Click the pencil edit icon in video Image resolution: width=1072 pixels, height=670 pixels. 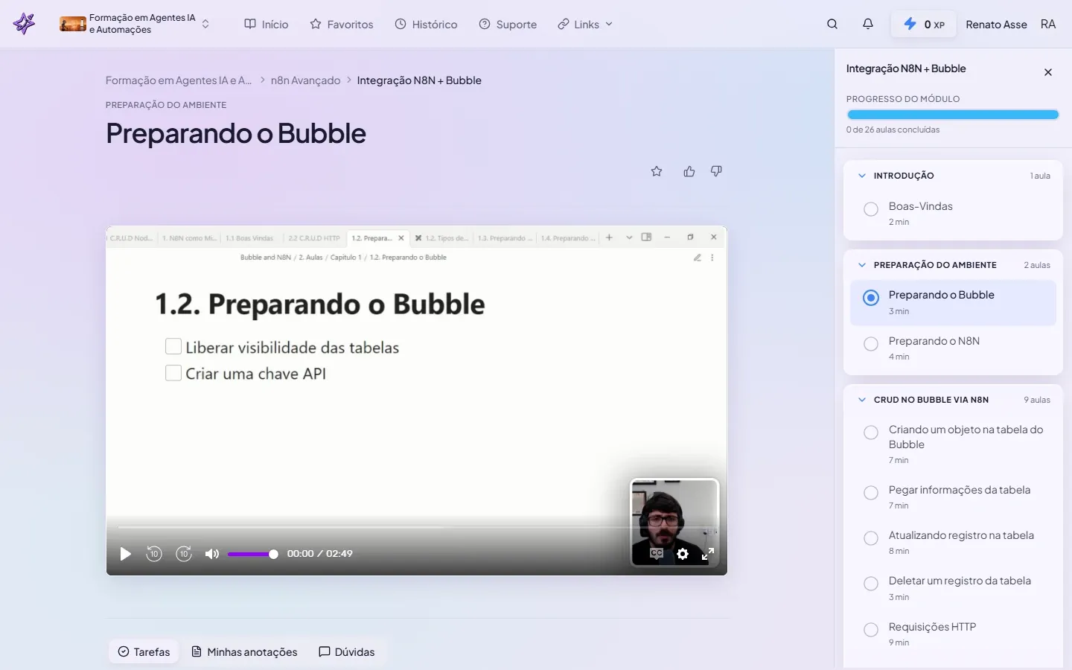(x=698, y=258)
